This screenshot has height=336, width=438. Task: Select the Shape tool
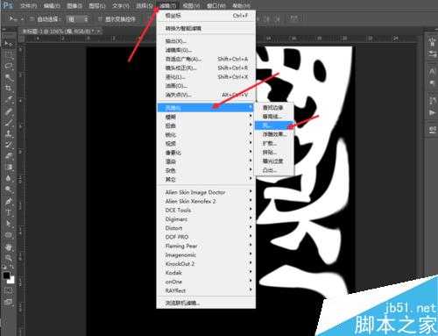[x=9, y=235]
